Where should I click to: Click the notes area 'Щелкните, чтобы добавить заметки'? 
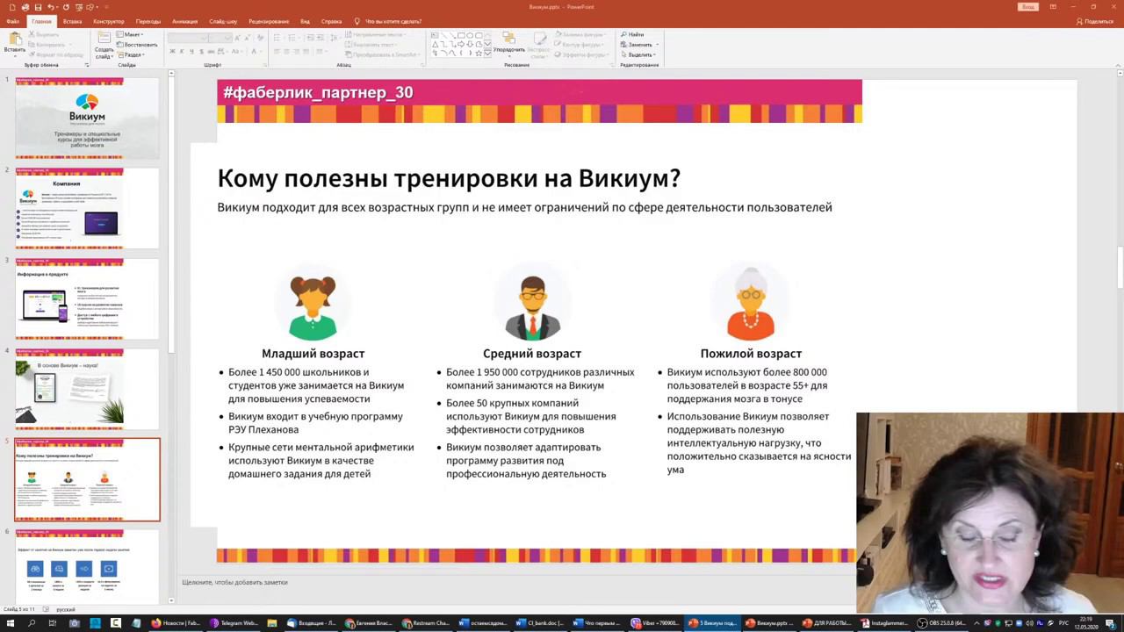(x=234, y=582)
